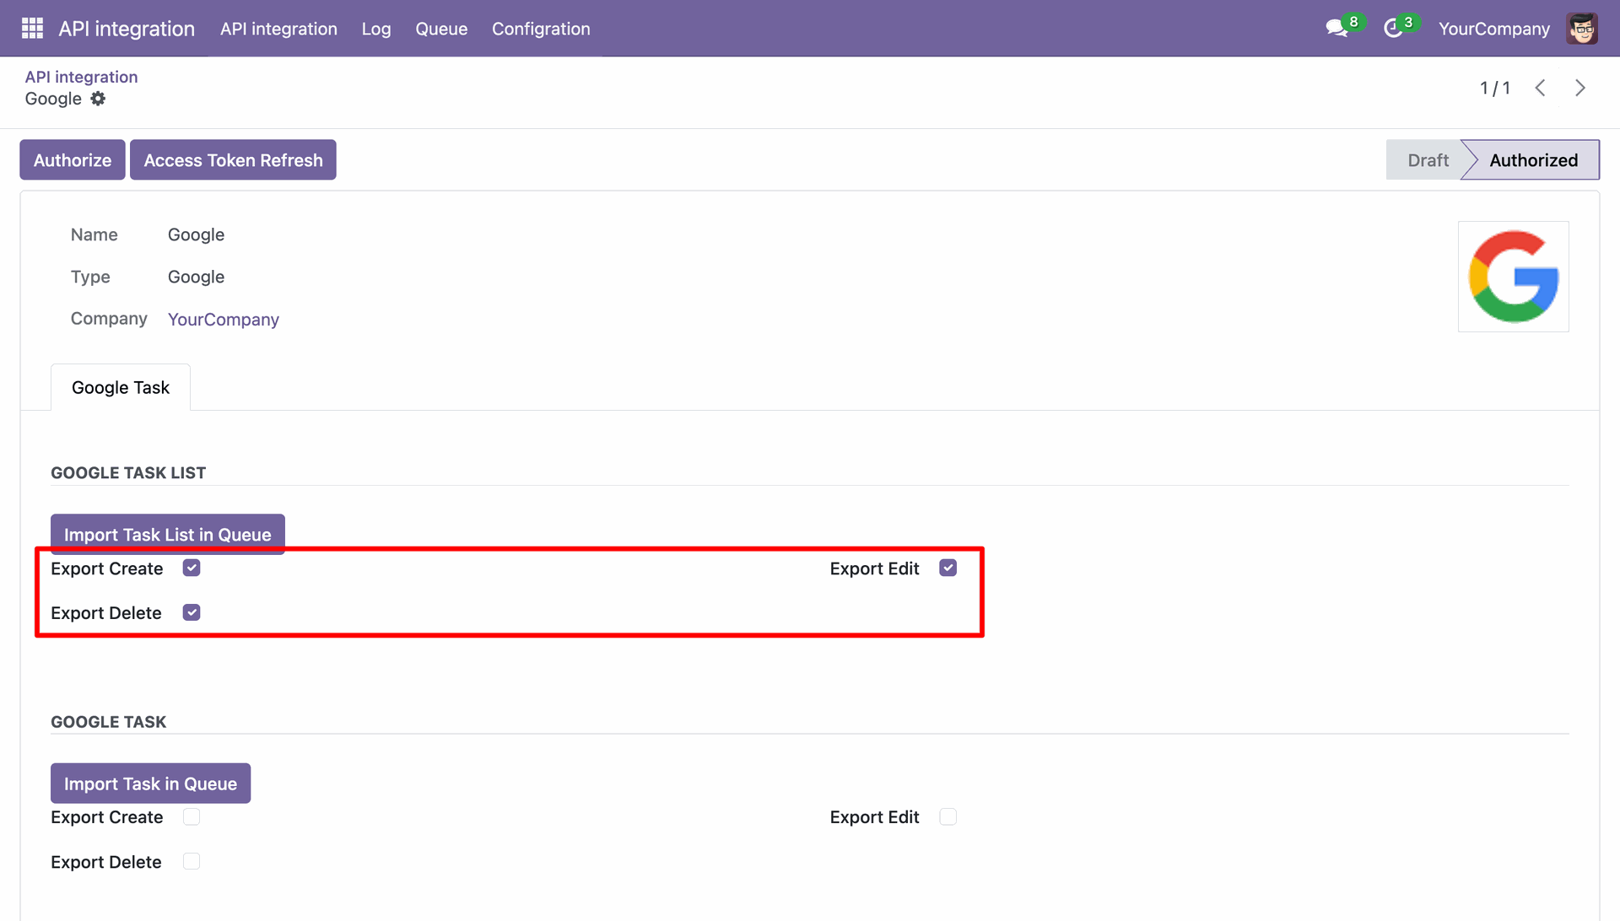This screenshot has height=921, width=1620.
Task: Click the user avatar picture
Action: point(1582,29)
